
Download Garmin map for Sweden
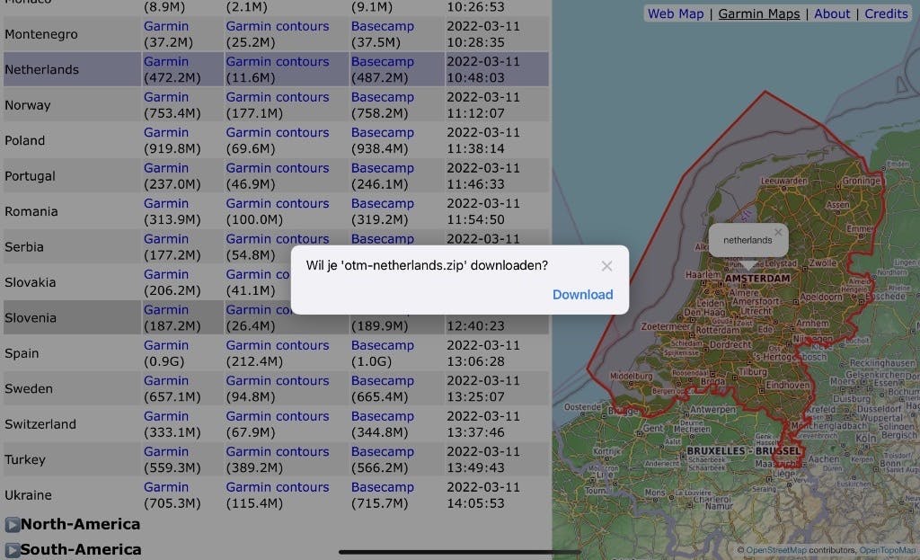[x=166, y=381]
